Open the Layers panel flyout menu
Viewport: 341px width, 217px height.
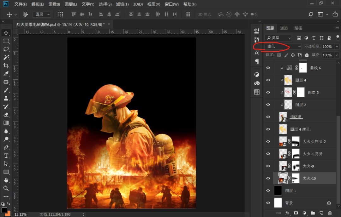[337, 28]
